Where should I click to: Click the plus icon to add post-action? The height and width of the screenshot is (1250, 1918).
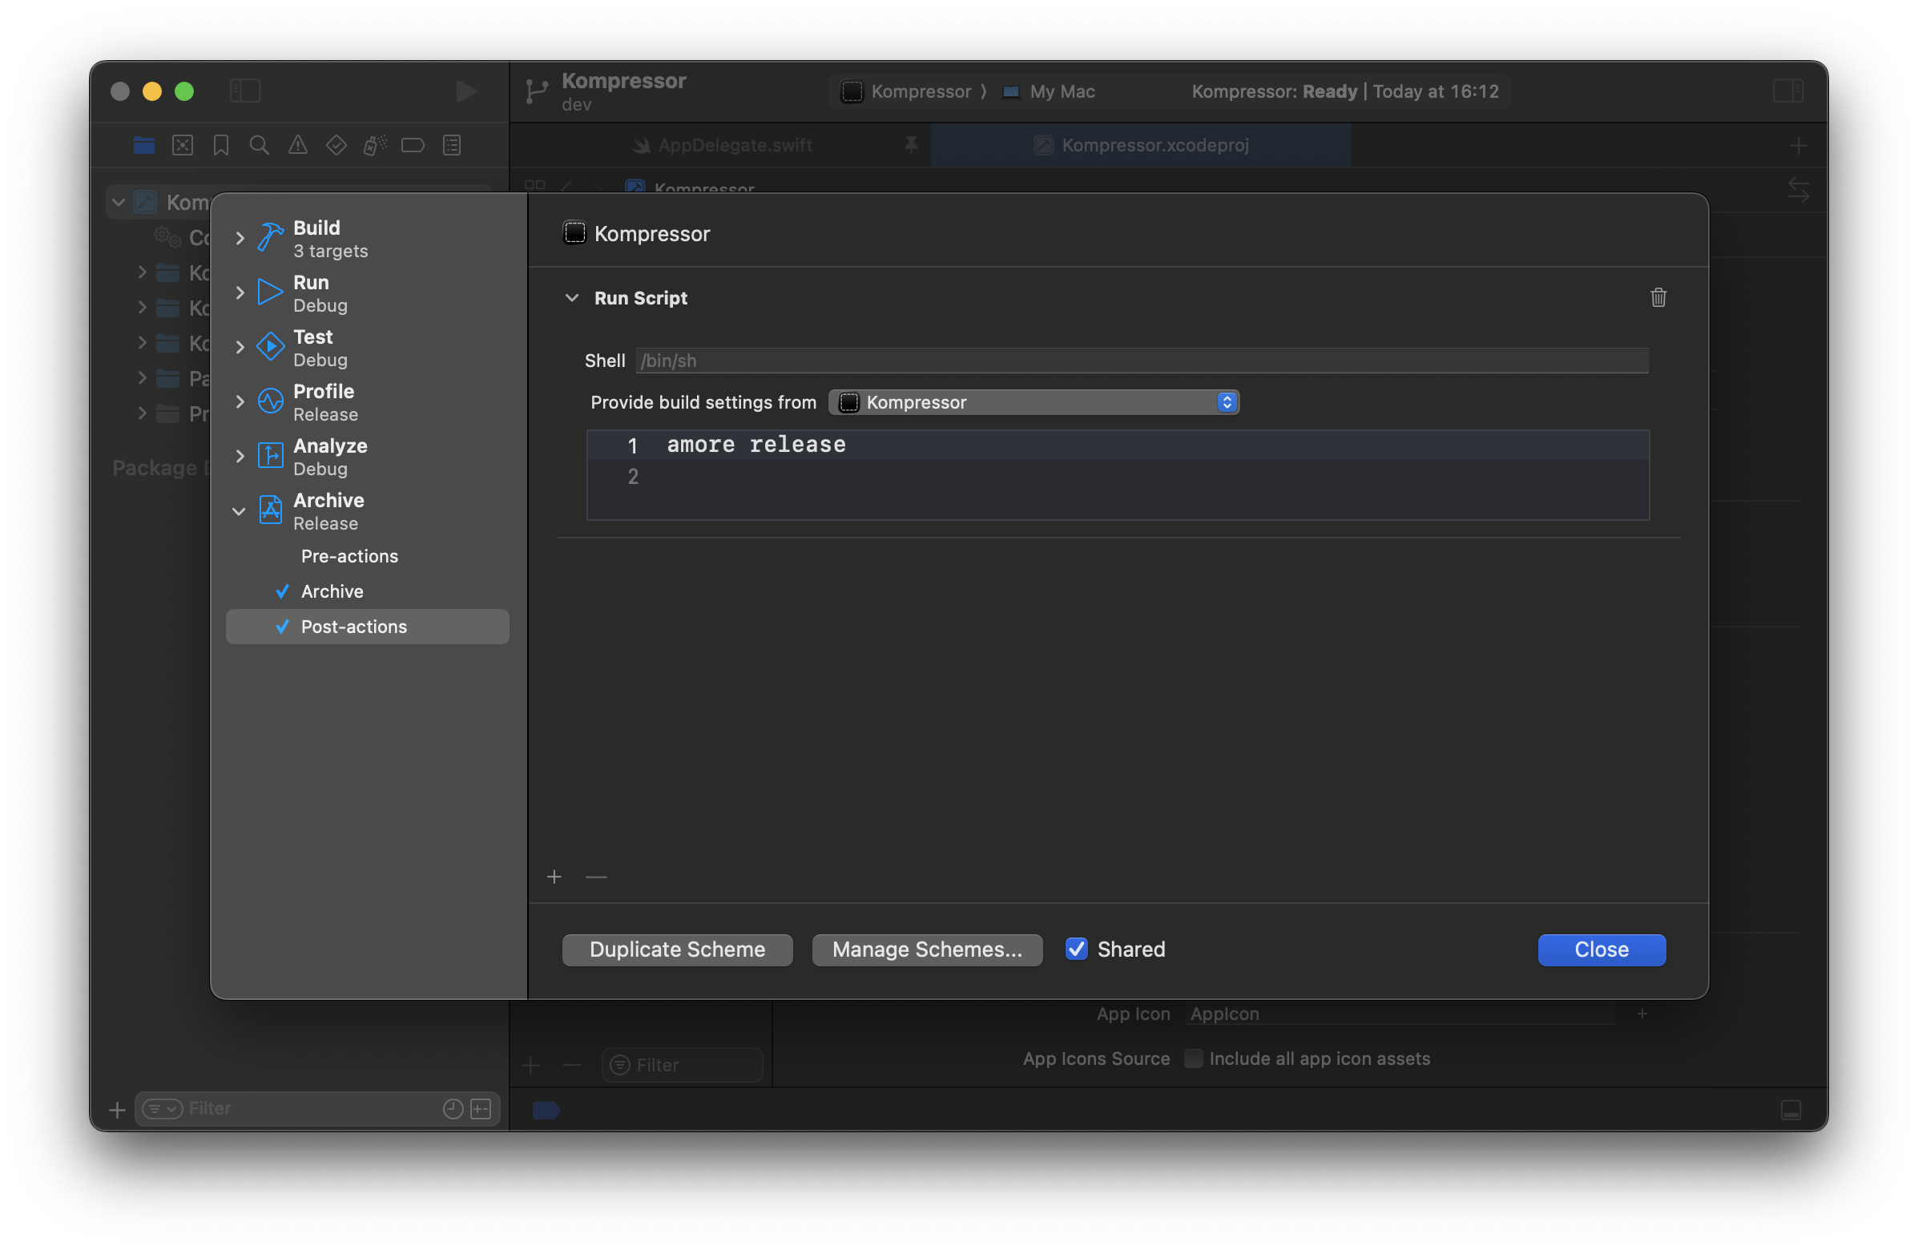[x=554, y=876]
